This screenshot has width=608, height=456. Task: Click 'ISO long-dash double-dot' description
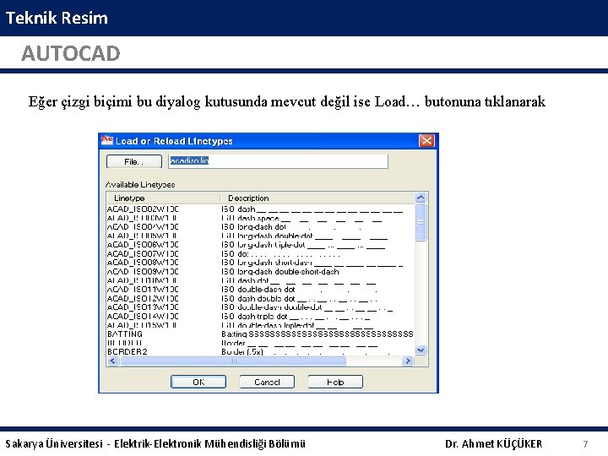coord(304,236)
